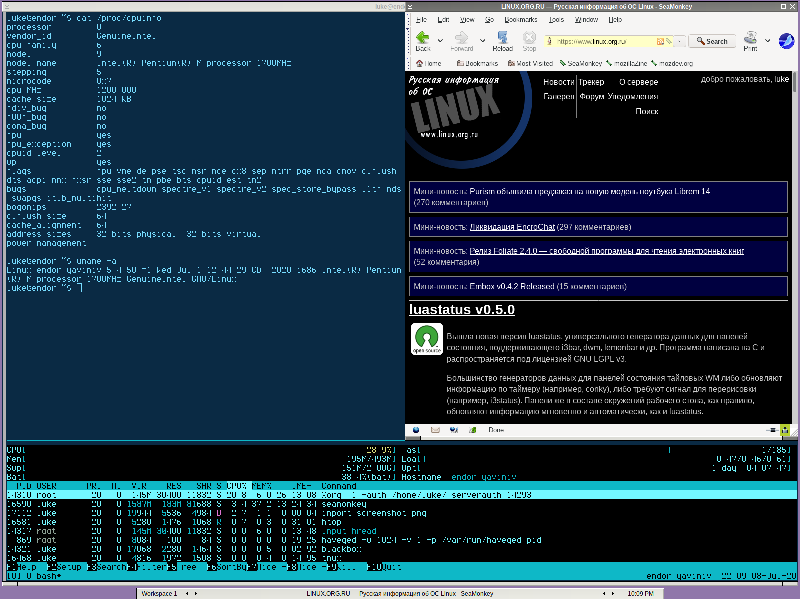
Task: Open Navigator via status bar globe icon
Action: pyautogui.click(x=416, y=430)
